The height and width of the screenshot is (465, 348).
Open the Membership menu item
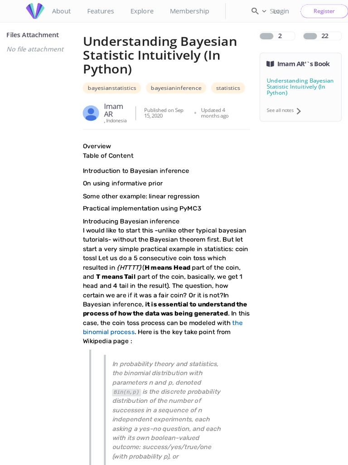pyautogui.click(x=189, y=11)
